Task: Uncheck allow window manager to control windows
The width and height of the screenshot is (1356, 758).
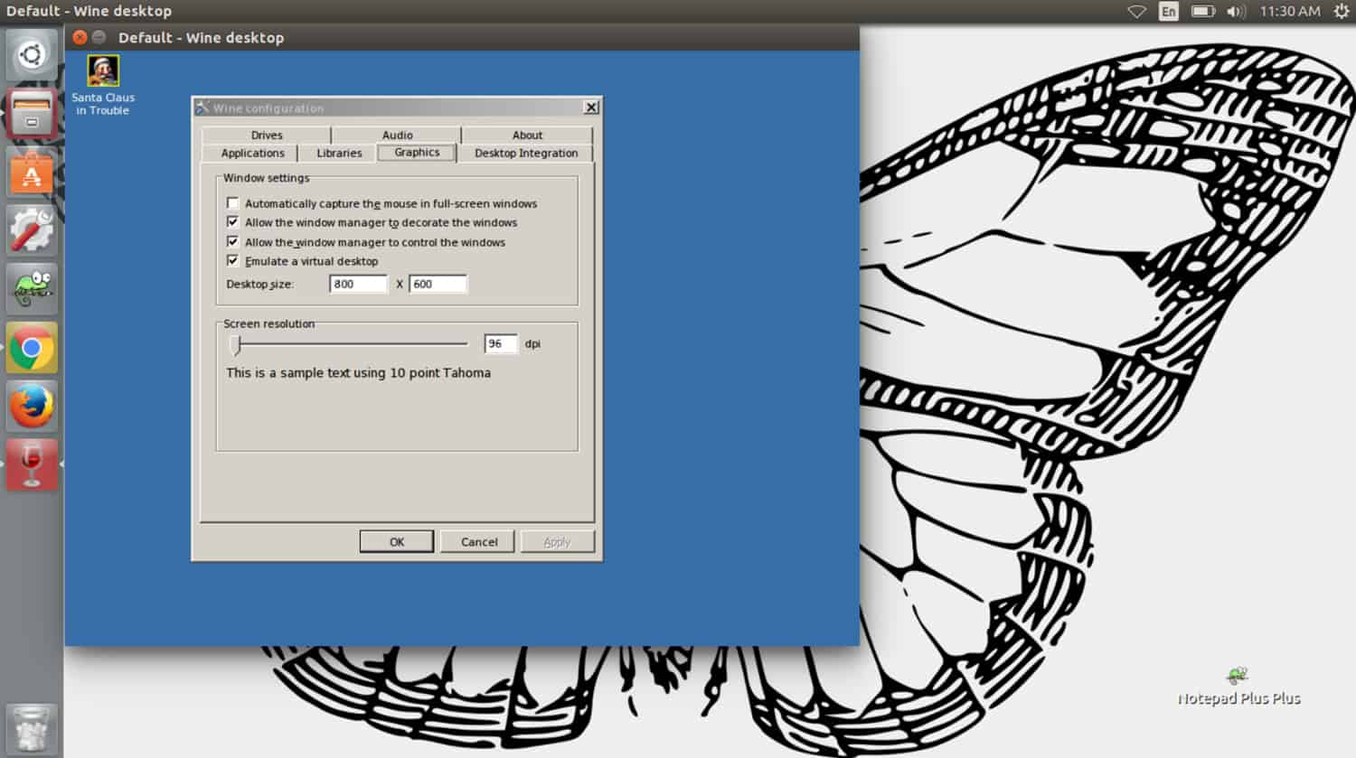Action: pos(233,242)
